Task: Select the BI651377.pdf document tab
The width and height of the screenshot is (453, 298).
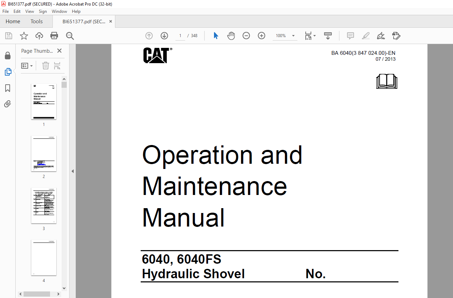Action: [84, 22]
